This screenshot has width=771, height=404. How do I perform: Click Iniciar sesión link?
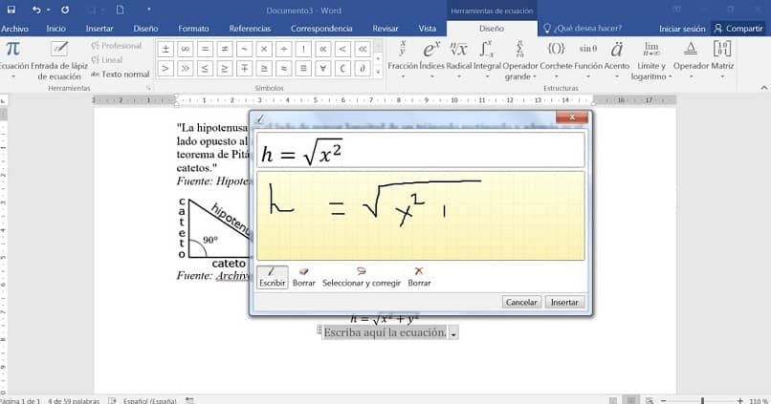(x=681, y=29)
